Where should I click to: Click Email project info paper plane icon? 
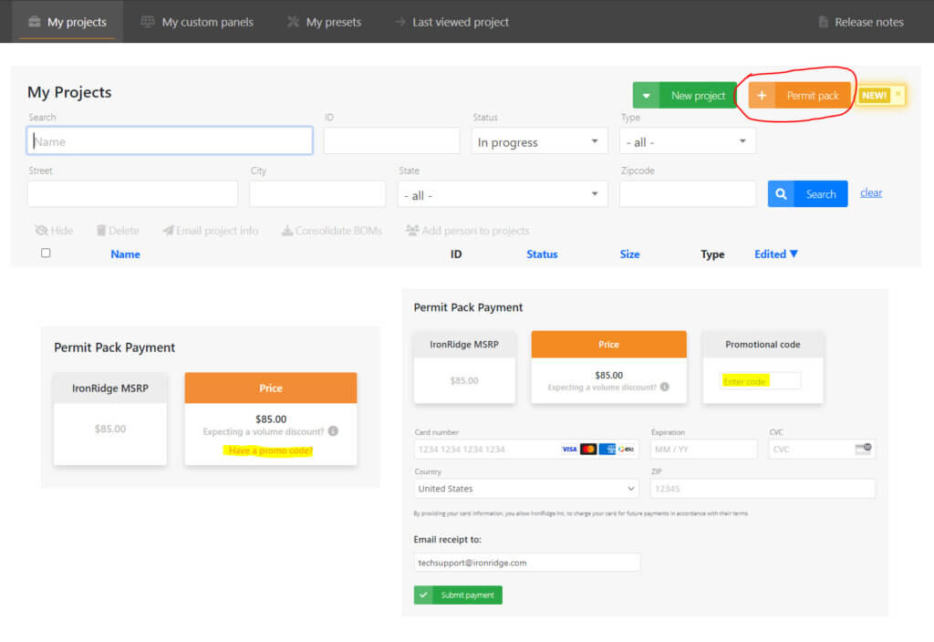pos(168,231)
